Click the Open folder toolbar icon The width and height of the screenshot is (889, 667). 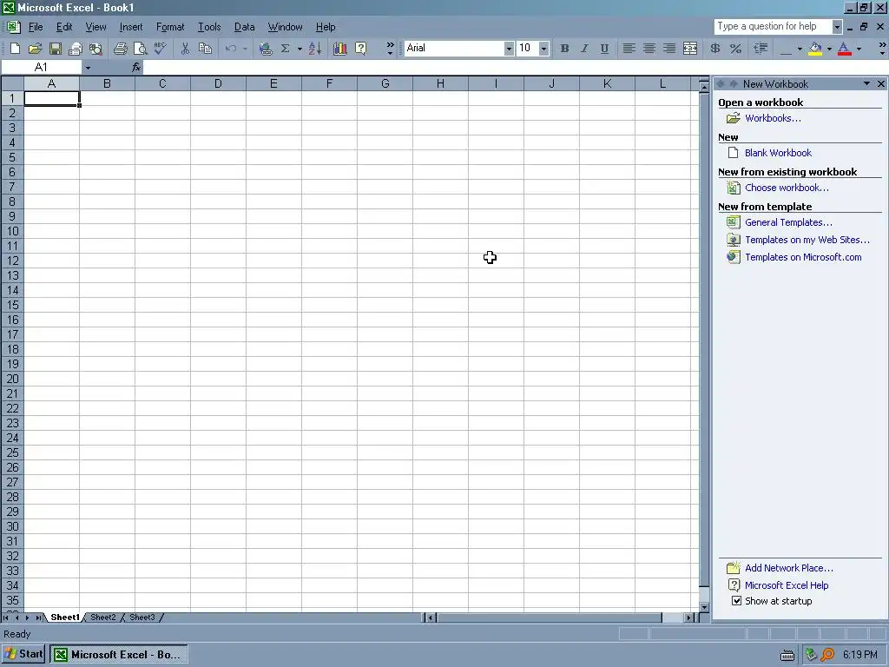click(x=35, y=49)
